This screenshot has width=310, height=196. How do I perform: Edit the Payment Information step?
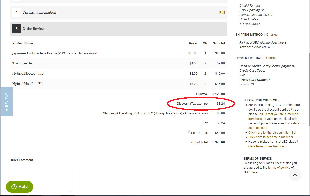point(222,12)
